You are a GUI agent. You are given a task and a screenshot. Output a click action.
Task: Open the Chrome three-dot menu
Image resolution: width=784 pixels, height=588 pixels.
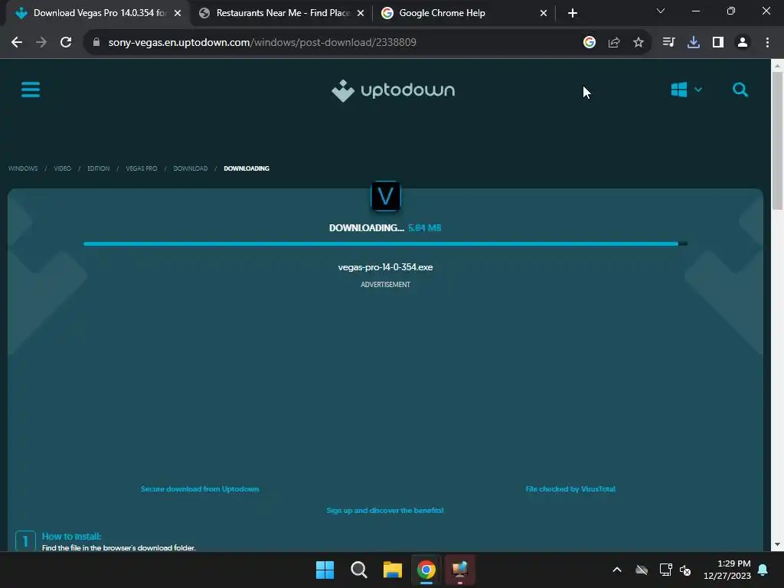tap(767, 42)
